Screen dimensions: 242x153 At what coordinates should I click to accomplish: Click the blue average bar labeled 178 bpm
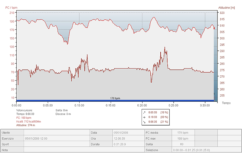(x=115, y=100)
